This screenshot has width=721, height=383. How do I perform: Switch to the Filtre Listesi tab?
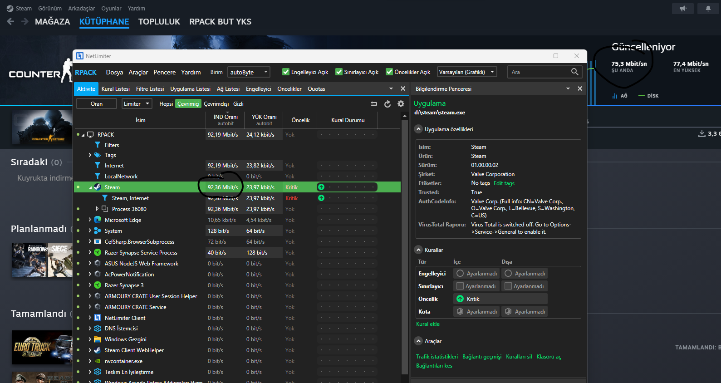tap(150, 89)
